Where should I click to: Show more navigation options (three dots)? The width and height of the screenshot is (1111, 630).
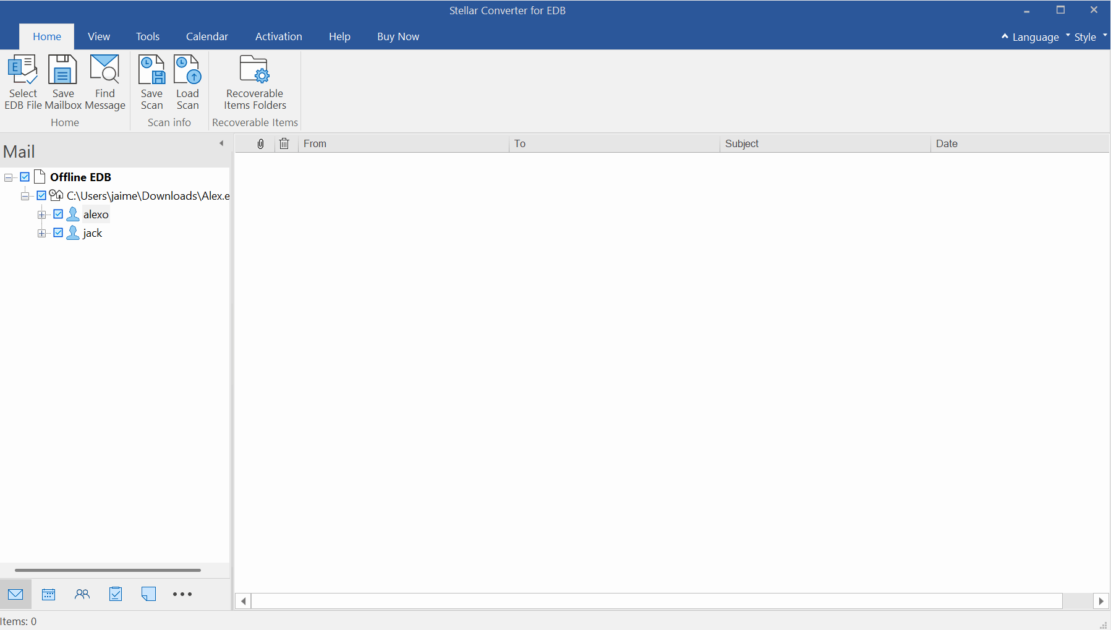182,594
